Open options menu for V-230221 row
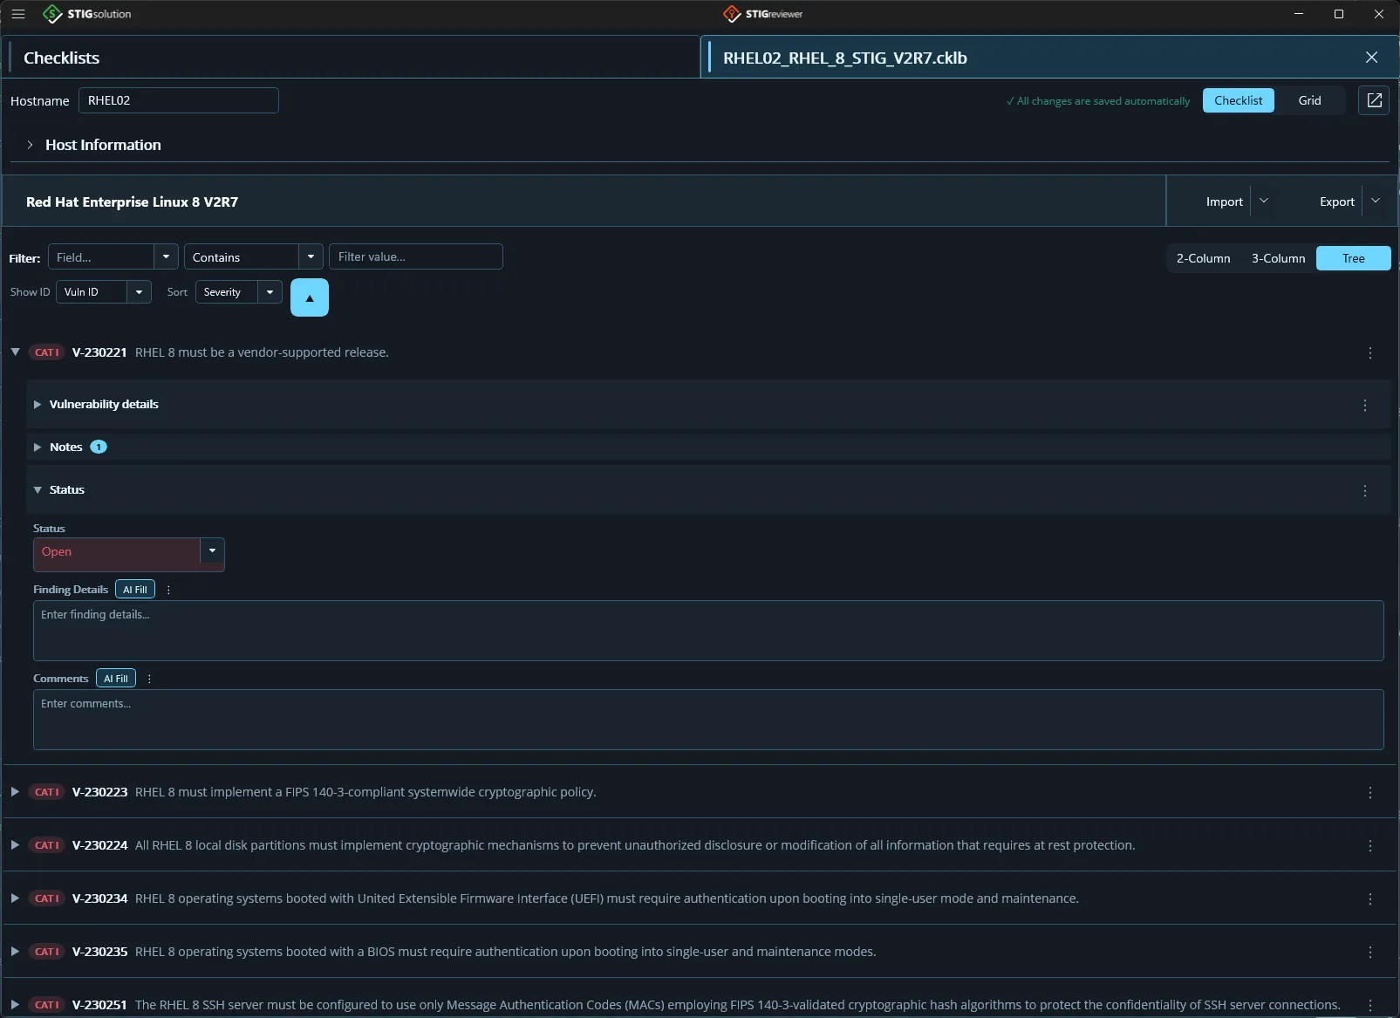Image resolution: width=1400 pixels, height=1018 pixels. 1369,353
